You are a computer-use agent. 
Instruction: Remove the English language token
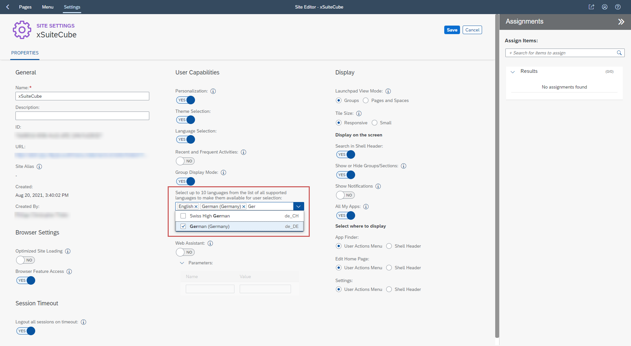click(x=196, y=207)
